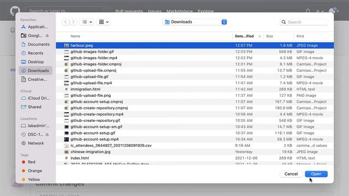Screen dimensions: 349x196
Task: Select github-images-folder.gif file
Action: [195, 52]
